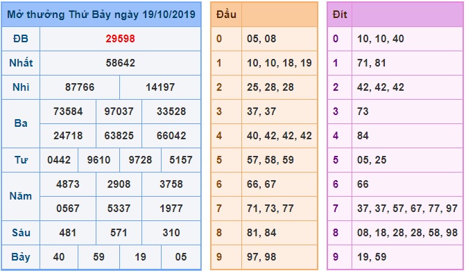466x273 pixels.
Task: Select the Tư prize number 9728
Action: [140, 160]
